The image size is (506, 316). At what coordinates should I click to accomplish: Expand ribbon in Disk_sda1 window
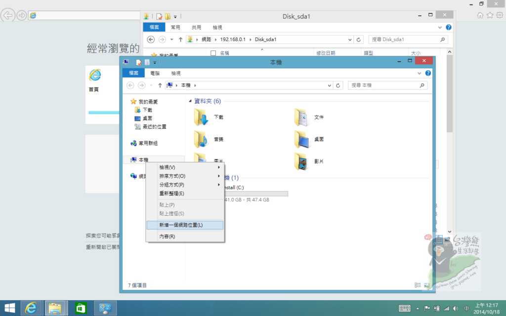click(x=440, y=28)
